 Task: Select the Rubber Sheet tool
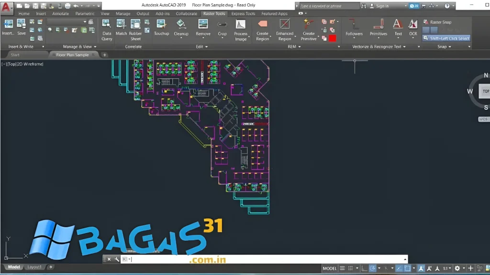tap(135, 30)
